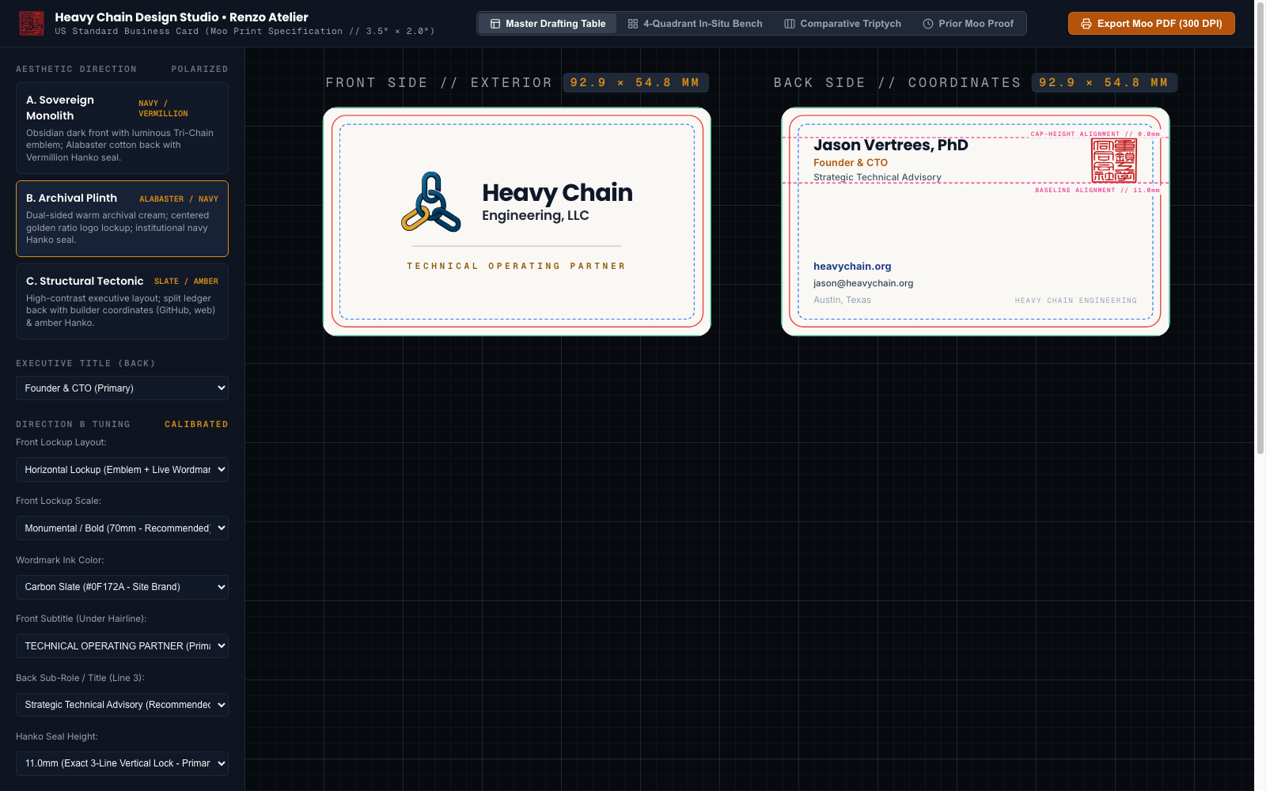Select direction B. Archival Plinth

point(122,219)
